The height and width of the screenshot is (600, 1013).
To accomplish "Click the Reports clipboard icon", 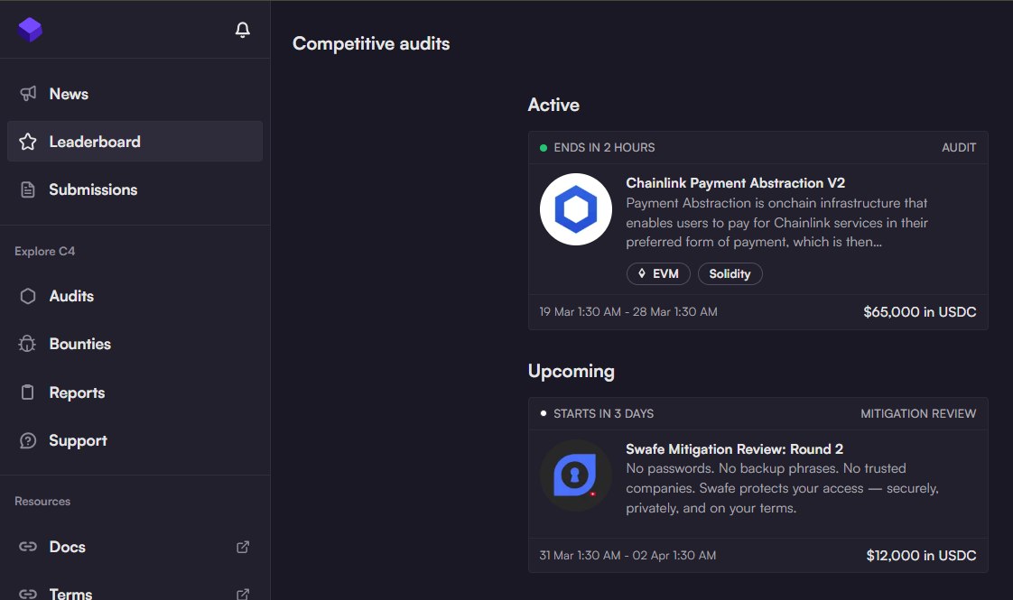I will [x=28, y=392].
